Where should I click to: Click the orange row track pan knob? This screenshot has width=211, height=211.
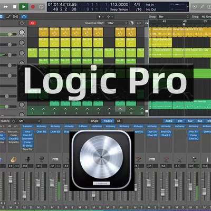pos(22,32)
